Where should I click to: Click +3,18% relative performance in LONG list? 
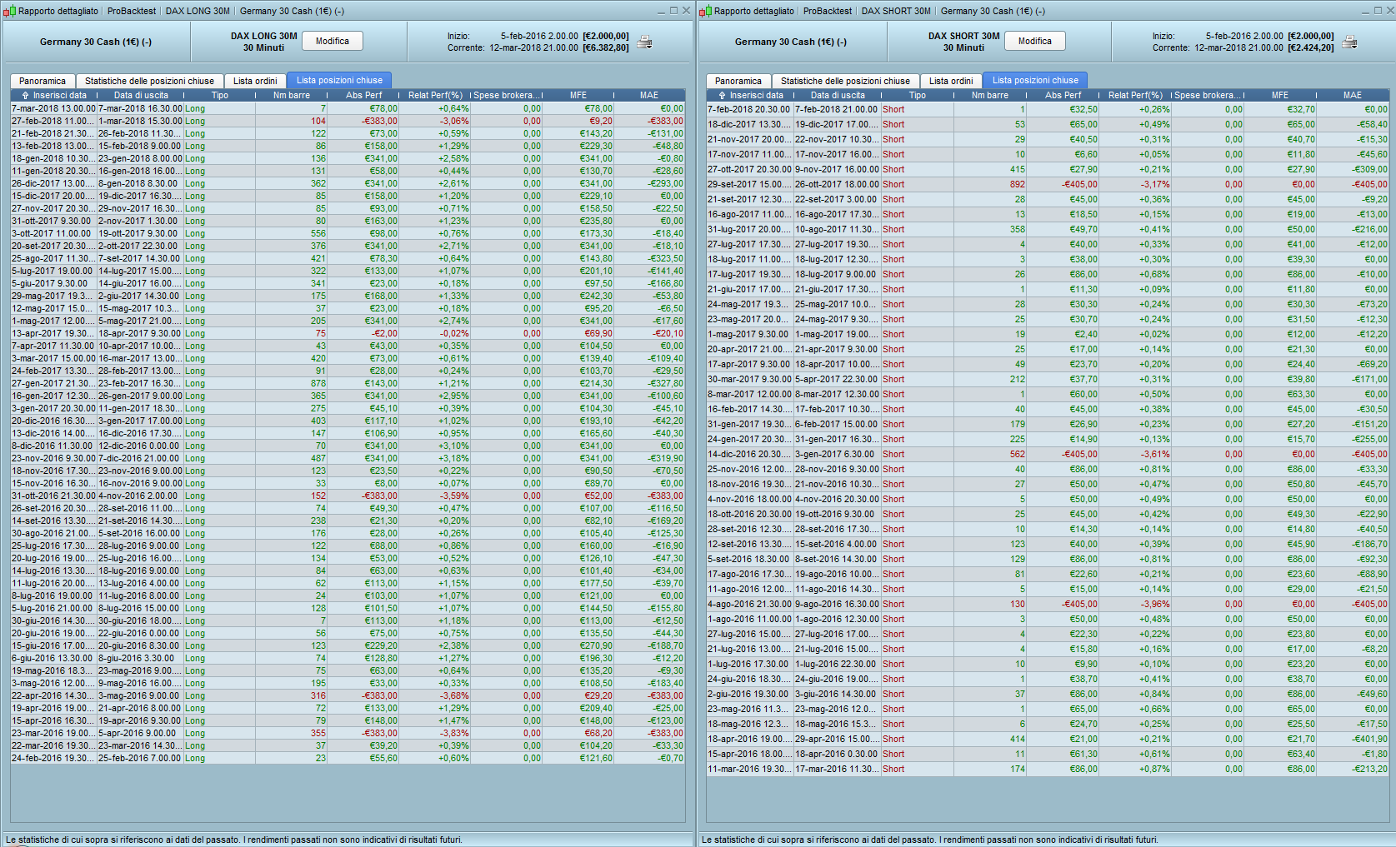[x=453, y=458]
